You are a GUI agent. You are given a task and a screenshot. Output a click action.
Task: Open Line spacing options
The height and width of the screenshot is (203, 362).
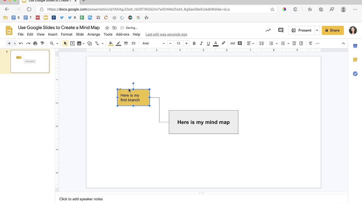point(262,43)
